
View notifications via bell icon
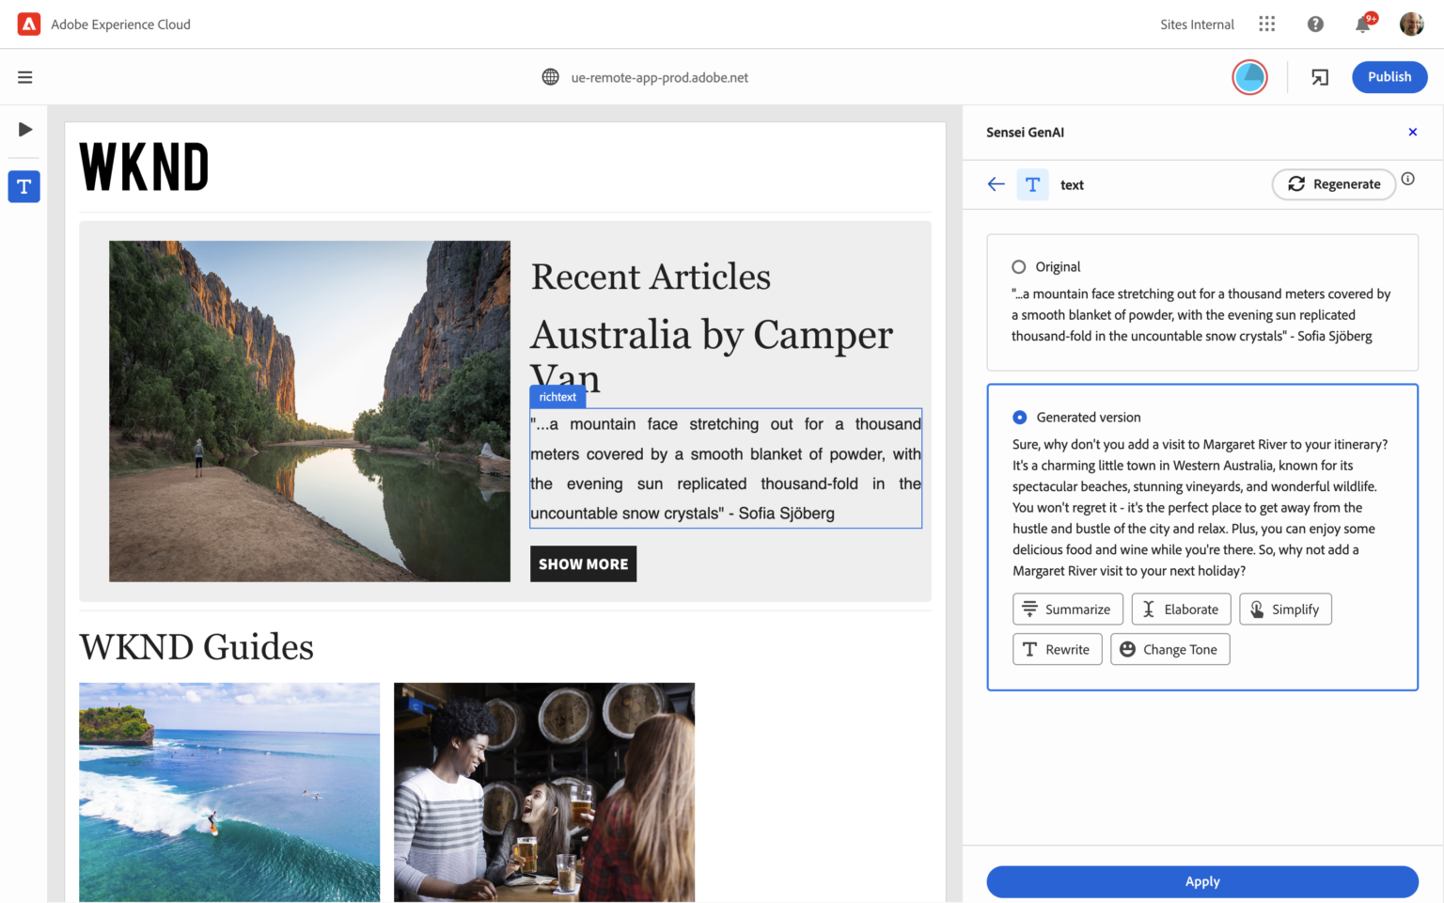click(1362, 24)
